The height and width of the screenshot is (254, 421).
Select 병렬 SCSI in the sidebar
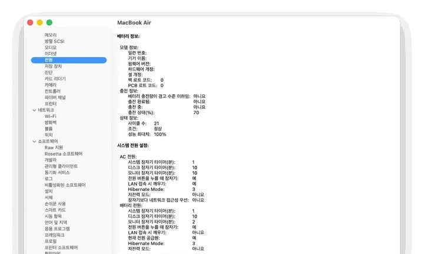coord(54,41)
